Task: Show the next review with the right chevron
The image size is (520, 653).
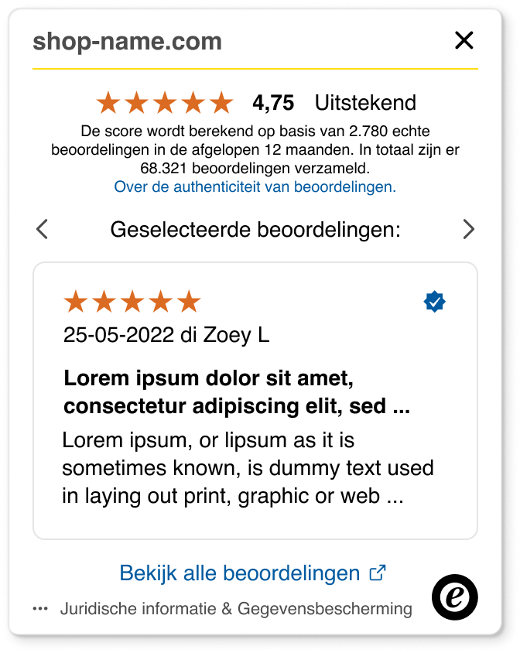Action: pos(468,229)
